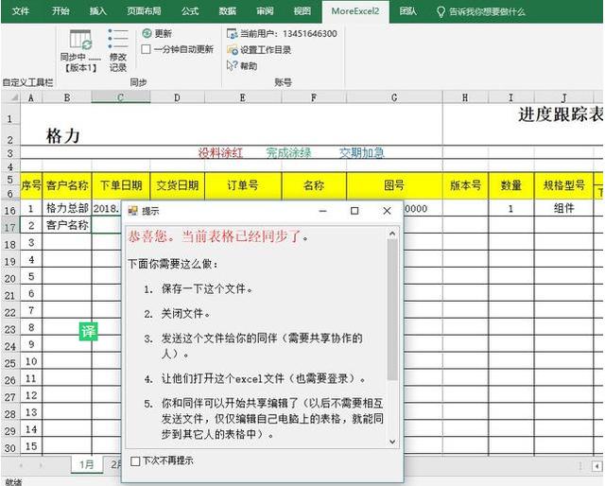Click the 序号 header cell
605x486 pixels.
(x=31, y=185)
